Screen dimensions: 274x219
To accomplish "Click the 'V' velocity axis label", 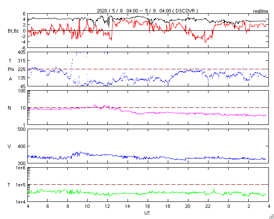I will 9,146.
